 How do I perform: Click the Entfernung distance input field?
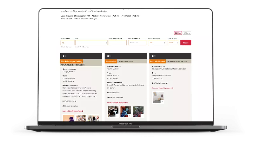pyautogui.click(x=67, y=43)
